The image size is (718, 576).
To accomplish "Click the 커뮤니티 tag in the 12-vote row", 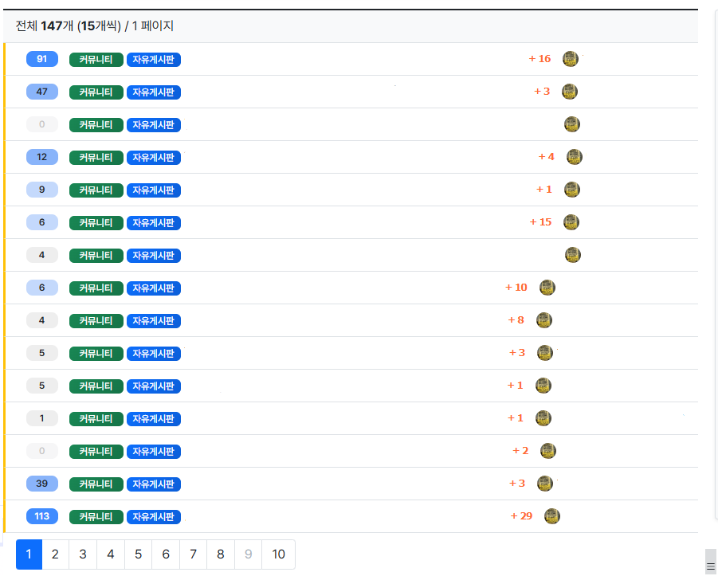I will [96, 157].
